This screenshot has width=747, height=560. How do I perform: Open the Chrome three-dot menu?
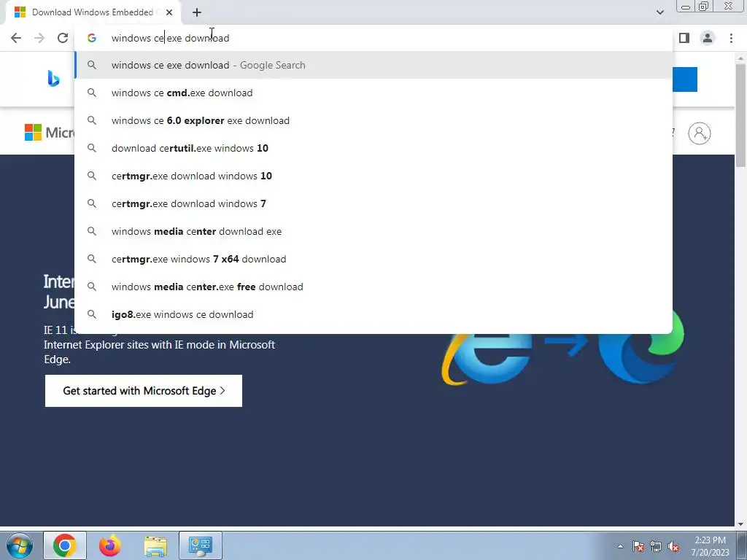(731, 38)
